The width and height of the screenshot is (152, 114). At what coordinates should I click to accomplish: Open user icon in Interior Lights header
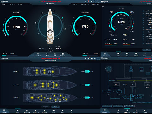(85, 58)
